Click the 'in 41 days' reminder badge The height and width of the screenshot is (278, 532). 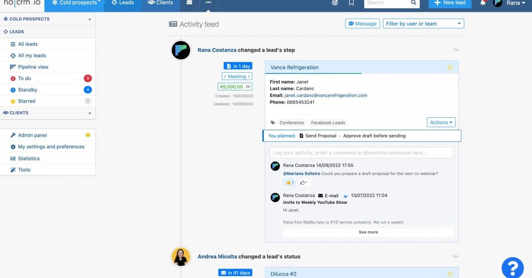(235, 273)
